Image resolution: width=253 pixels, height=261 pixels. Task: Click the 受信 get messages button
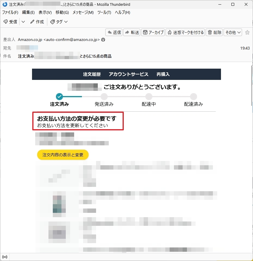[x=10, y=22]
